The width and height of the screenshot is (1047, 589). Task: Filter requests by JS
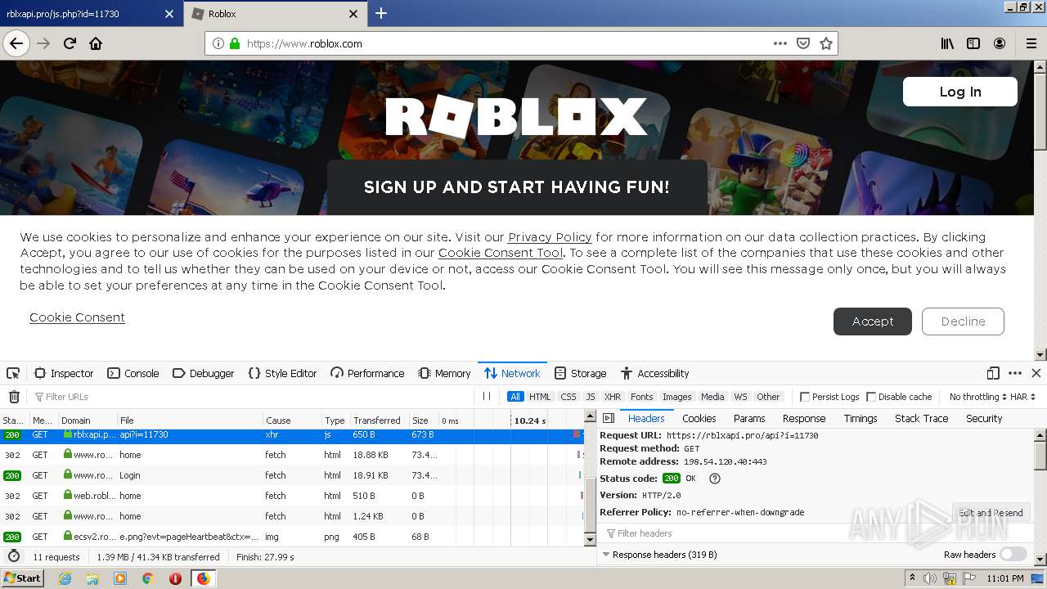(x=591, y=397)
